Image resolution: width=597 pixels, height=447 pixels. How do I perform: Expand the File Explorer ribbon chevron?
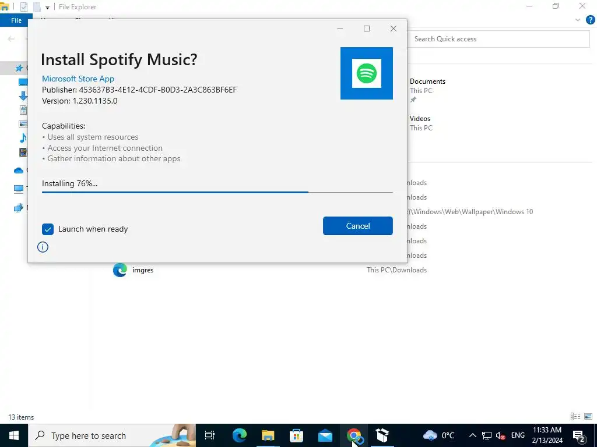click(578, 20)
